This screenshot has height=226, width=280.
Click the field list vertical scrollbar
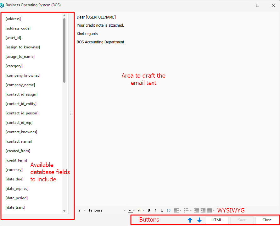64,50
